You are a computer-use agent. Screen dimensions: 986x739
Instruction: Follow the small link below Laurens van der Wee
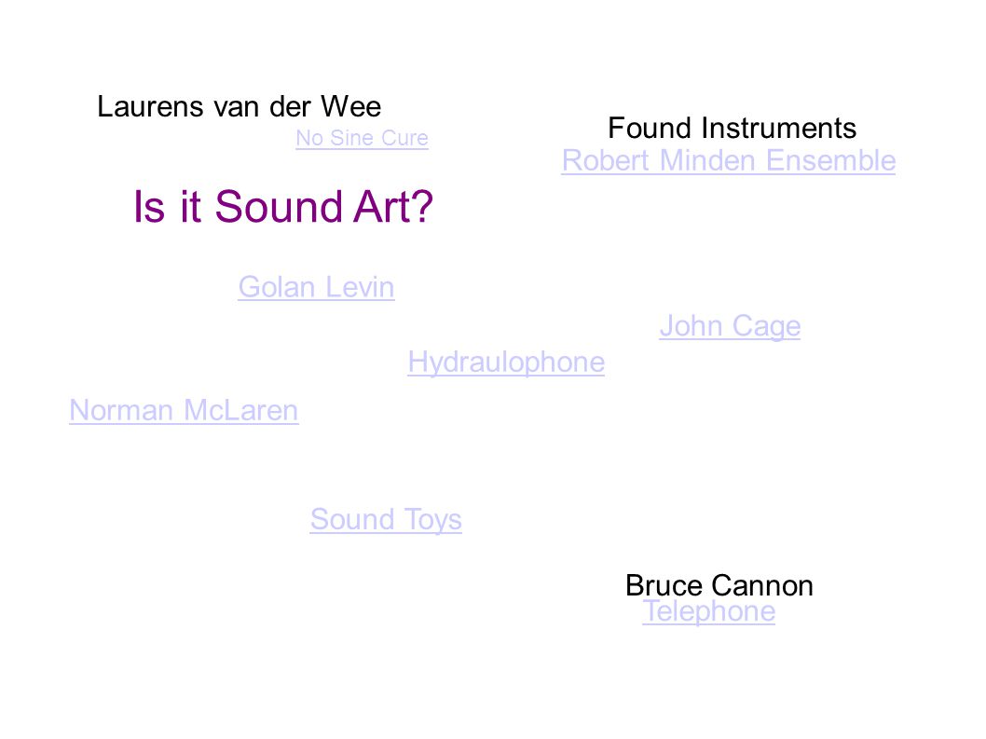pyautogui.click(x=362, y=138)
